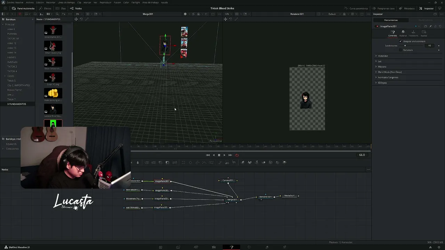Select the index-pointing fist thumbnail
This screenshot has height=250, width=445.
click(x=53, y=93)
